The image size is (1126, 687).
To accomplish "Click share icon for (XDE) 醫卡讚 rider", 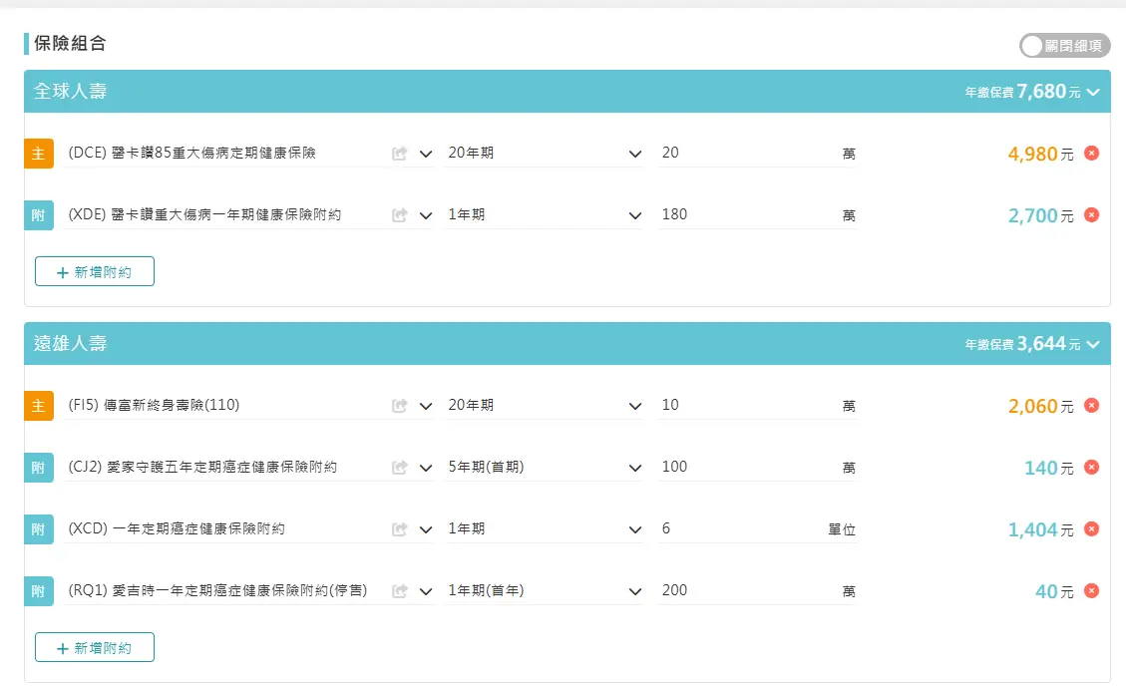I will point(399,215).
